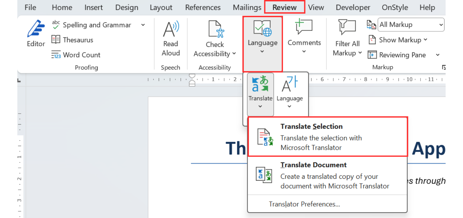
Task: Click the Thesaurus label
Action: (78, 40)
